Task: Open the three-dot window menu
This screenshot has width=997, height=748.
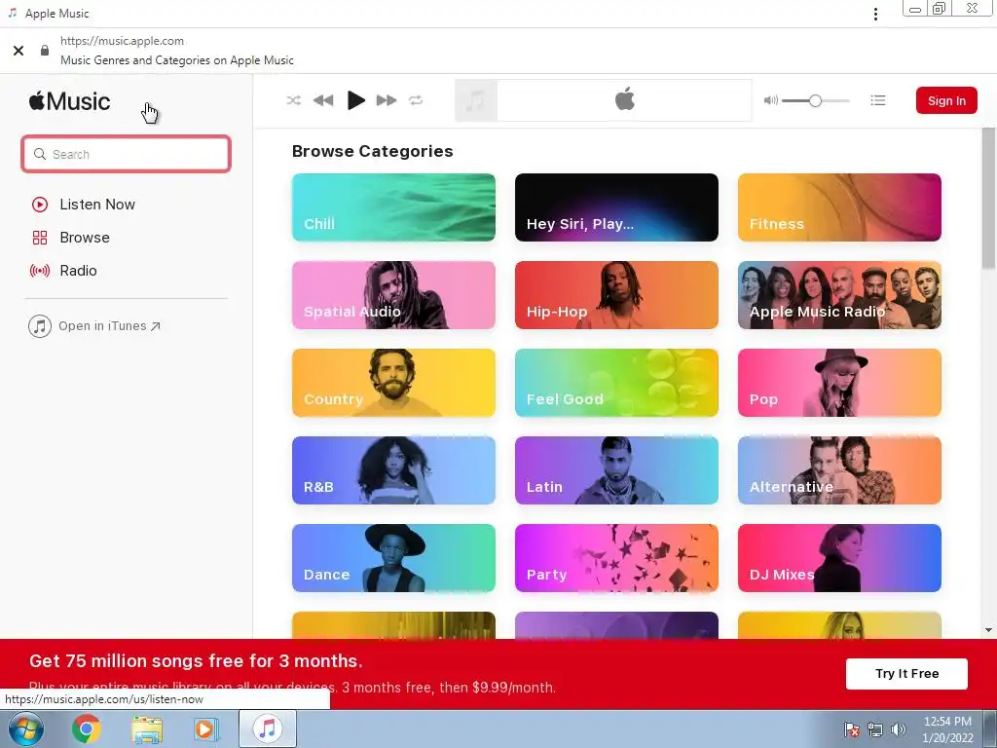Action: click(x=875, y=14)
